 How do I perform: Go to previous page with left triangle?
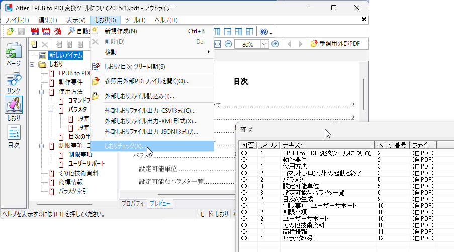point(289,44)
